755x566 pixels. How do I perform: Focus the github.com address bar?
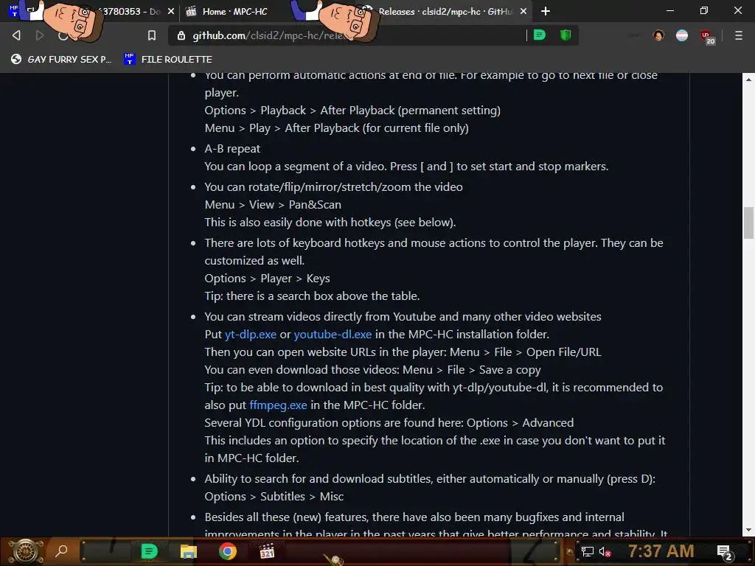[x=347, y=35]
